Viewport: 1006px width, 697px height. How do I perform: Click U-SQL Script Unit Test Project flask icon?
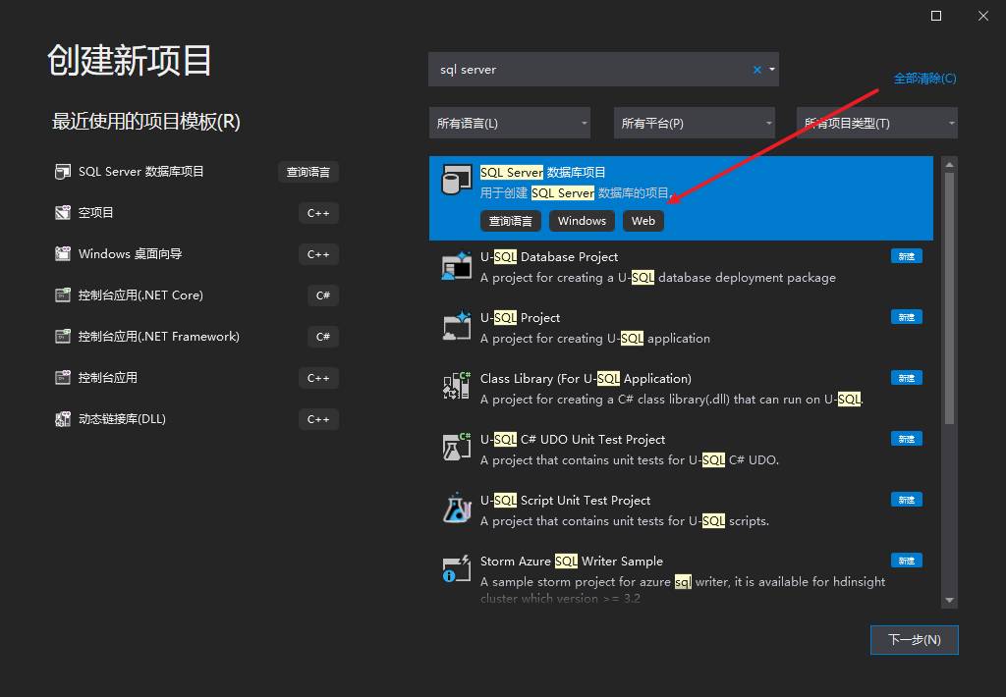point(456,508)
